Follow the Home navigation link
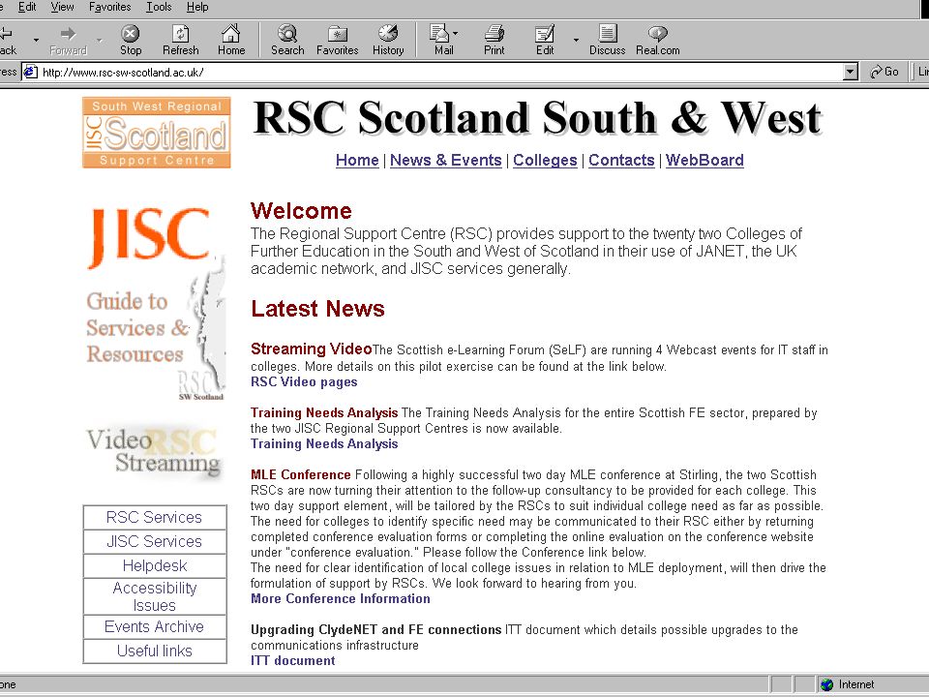Viewport: 929px width, 697px height. click(357, 160)
